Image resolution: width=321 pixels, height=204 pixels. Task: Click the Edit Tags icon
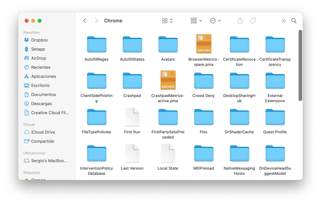[253, 21]
